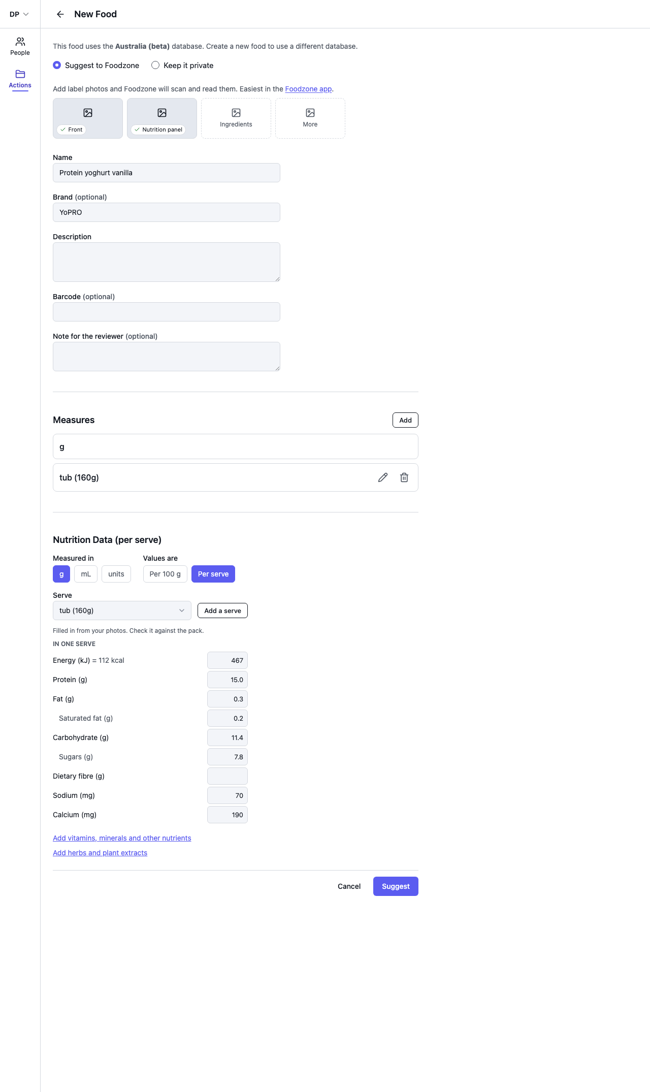Click into the Barcode field
This screenshot has width=650, height=1092.
pos(167,312)
